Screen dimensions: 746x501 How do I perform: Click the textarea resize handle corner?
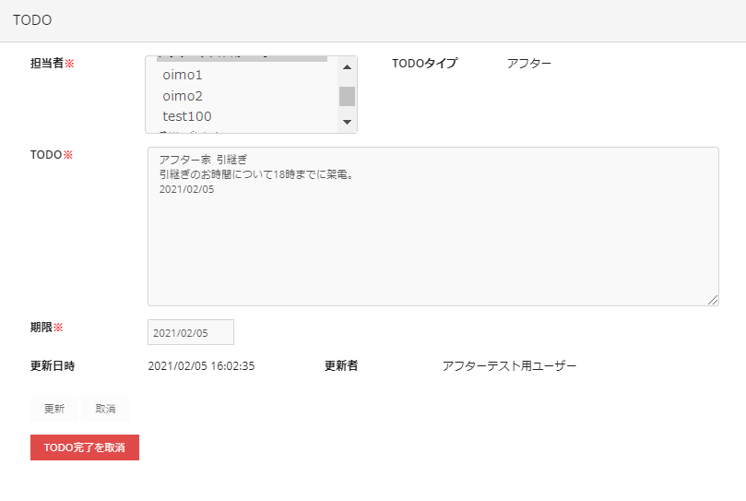tap(713, 300)
